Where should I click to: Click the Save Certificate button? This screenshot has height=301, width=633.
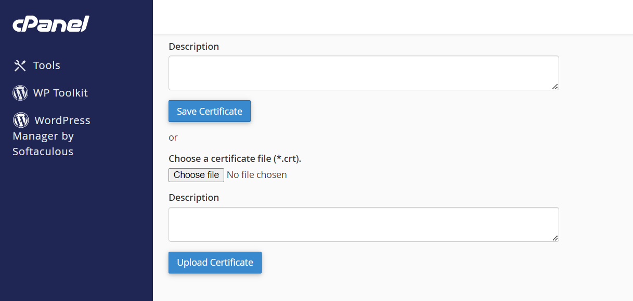click(209, 111)
